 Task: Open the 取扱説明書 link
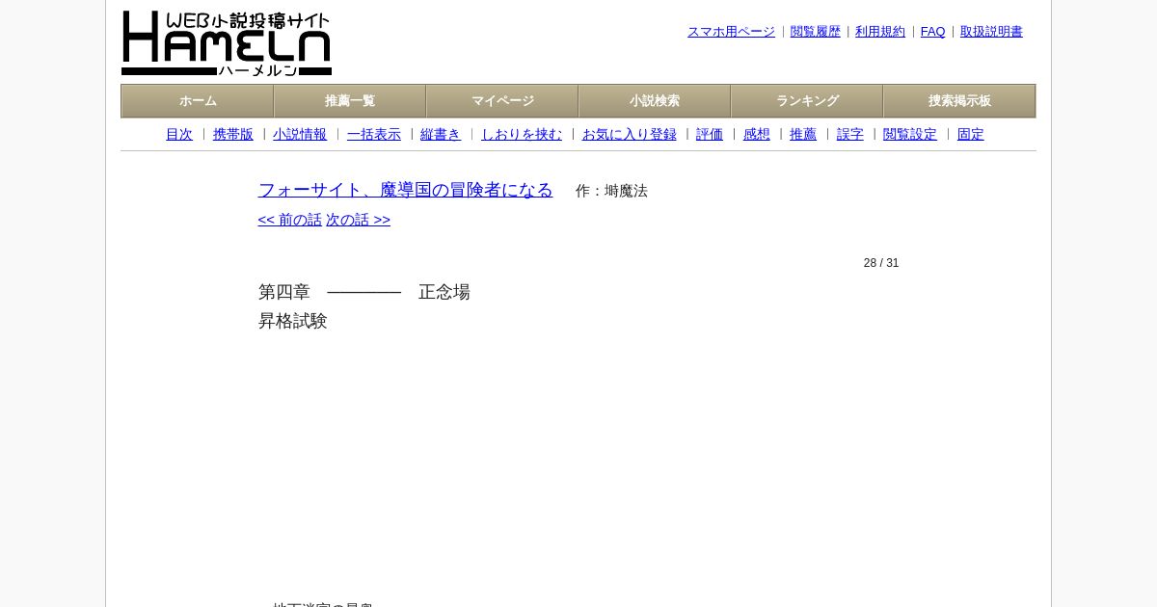(x=991, y=32)
